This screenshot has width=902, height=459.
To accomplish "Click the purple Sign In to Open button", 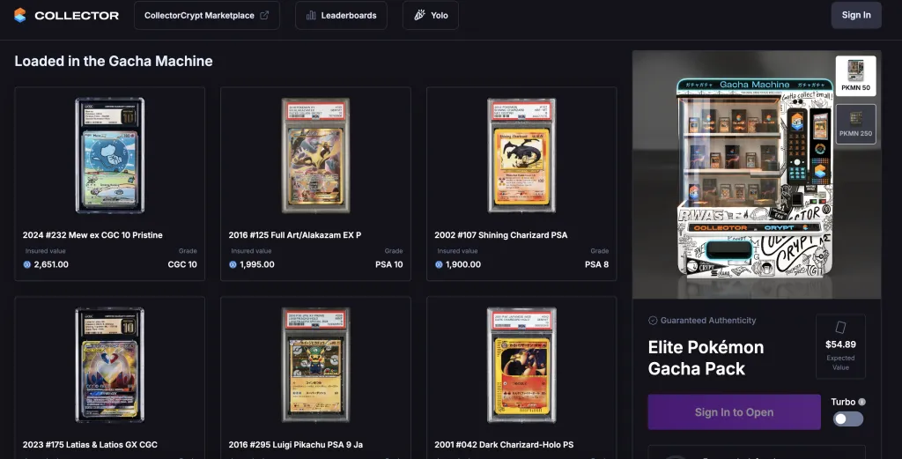I will (734, 411).
